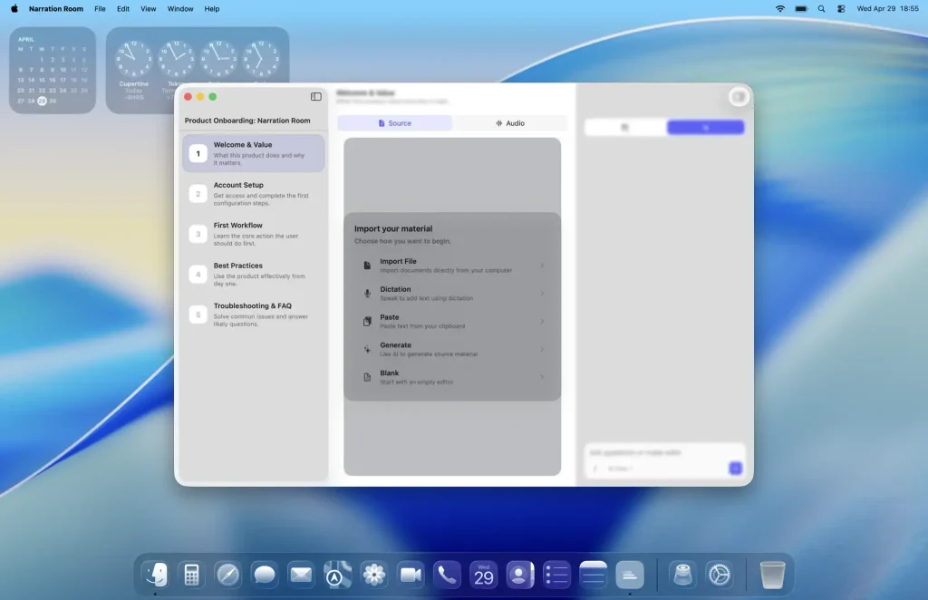Open FaceTime from the Dock
928x600 pixels.
coord(411,575)
